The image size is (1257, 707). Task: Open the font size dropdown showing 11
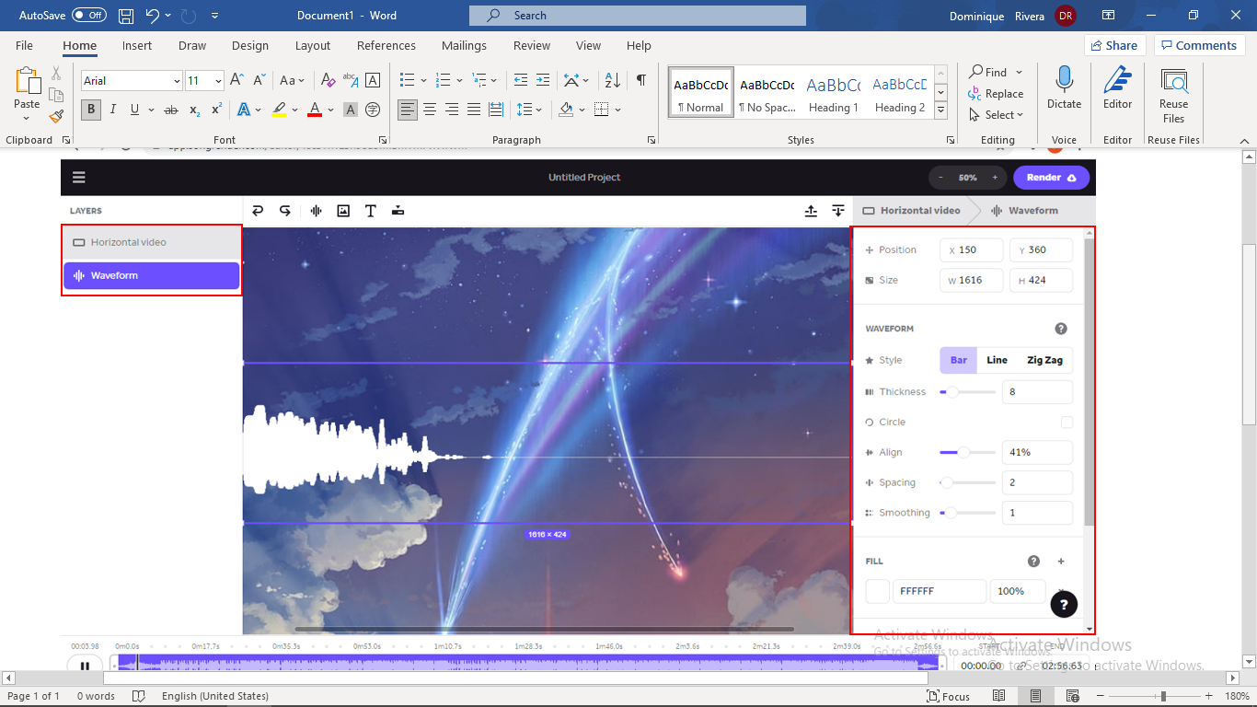pyautogui.click(x=218, y=81)
